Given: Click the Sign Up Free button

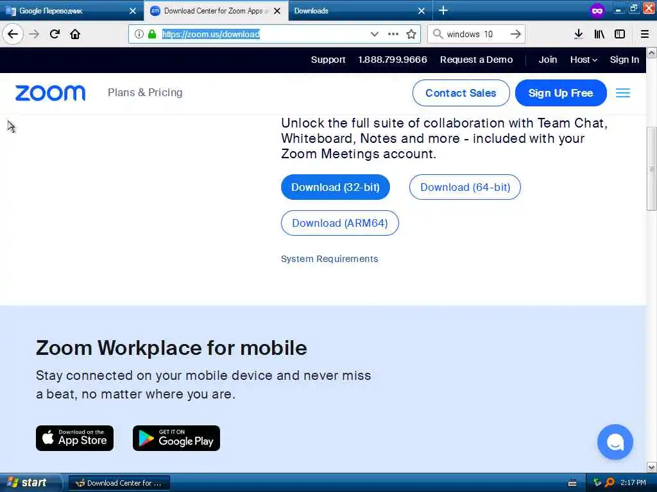Looking at the screenshot, I should [561, 93].
